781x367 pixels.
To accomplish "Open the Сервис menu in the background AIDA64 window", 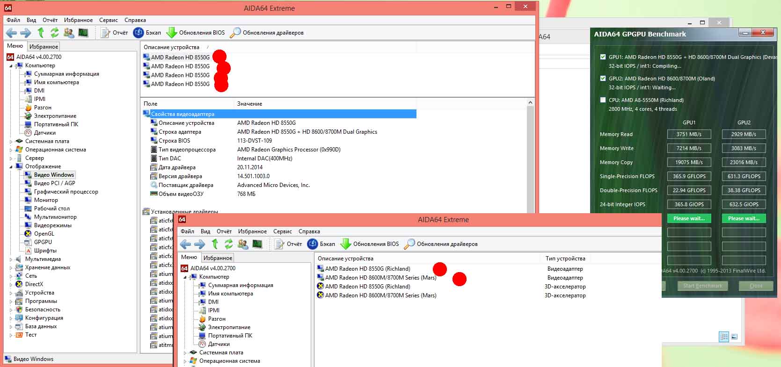I will click(x=109, y=20).
